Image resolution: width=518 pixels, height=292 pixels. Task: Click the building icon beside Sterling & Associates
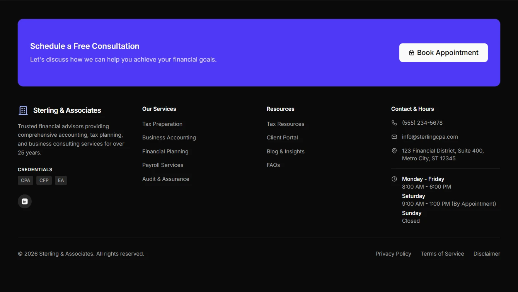click(23, 110)
